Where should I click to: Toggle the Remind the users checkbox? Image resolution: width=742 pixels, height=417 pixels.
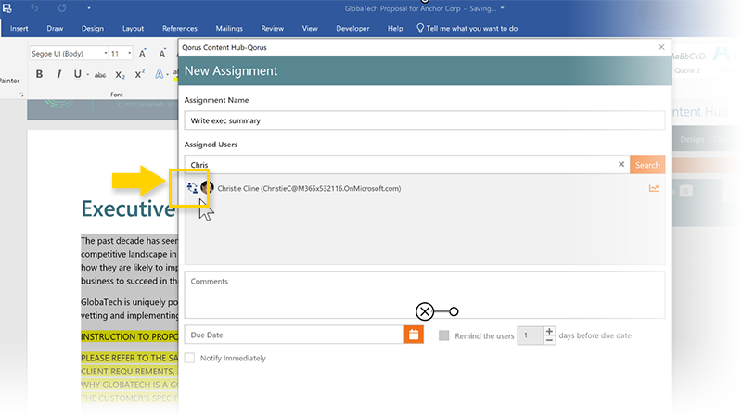pos(443,335)
